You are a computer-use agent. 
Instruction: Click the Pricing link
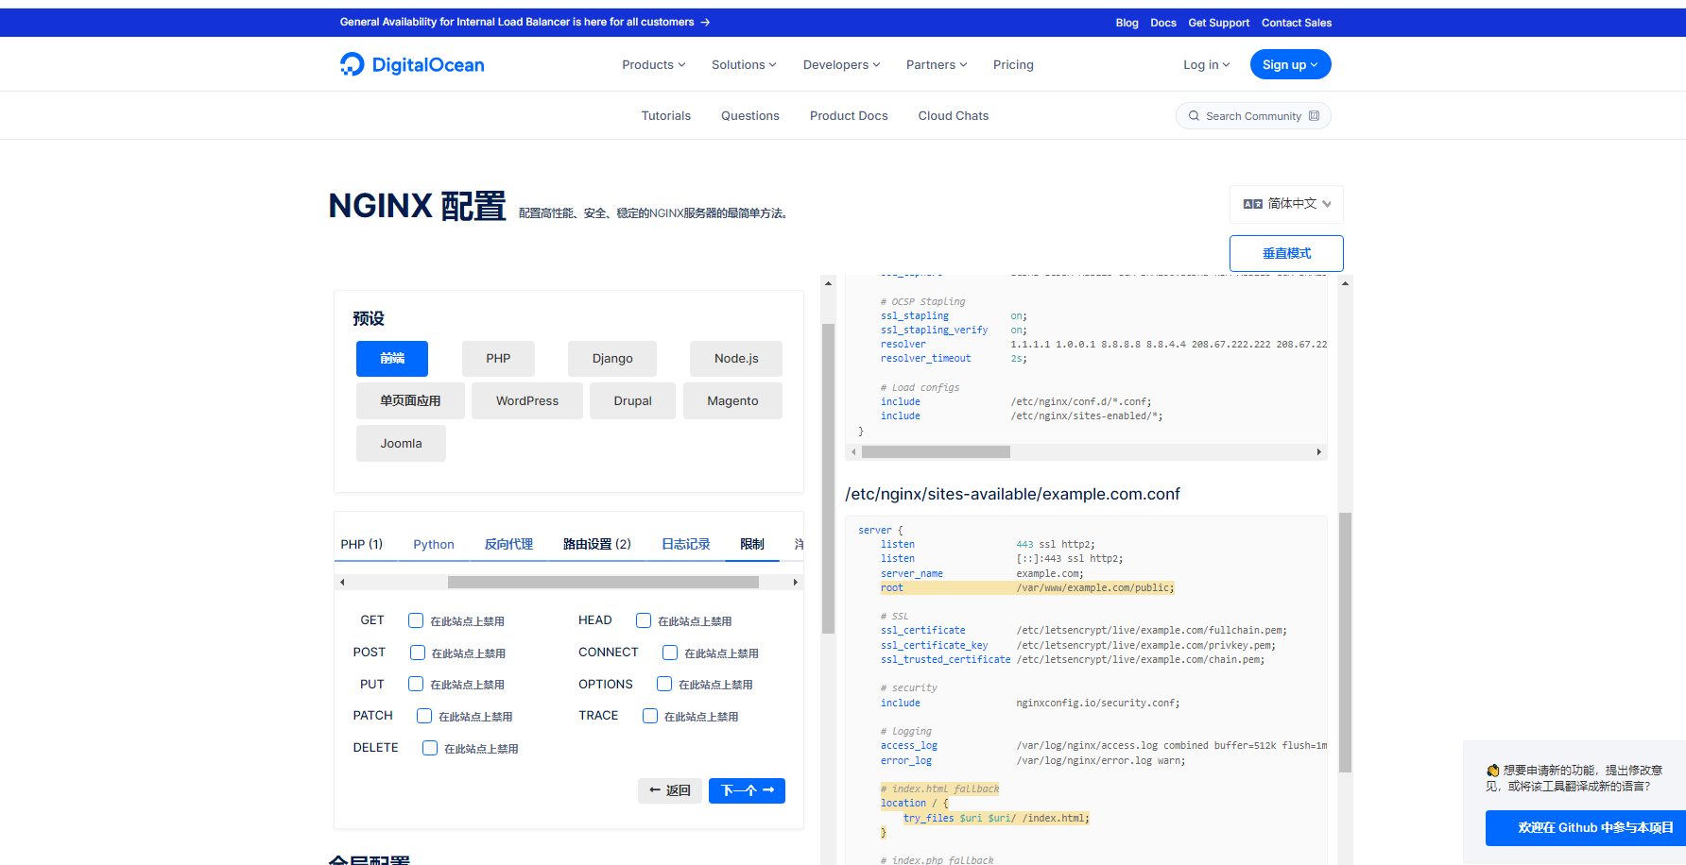(1013, 64)
